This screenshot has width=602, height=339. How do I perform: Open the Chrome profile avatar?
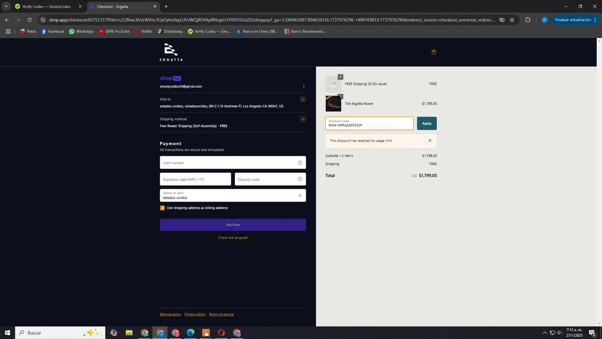tap(544, 20)
